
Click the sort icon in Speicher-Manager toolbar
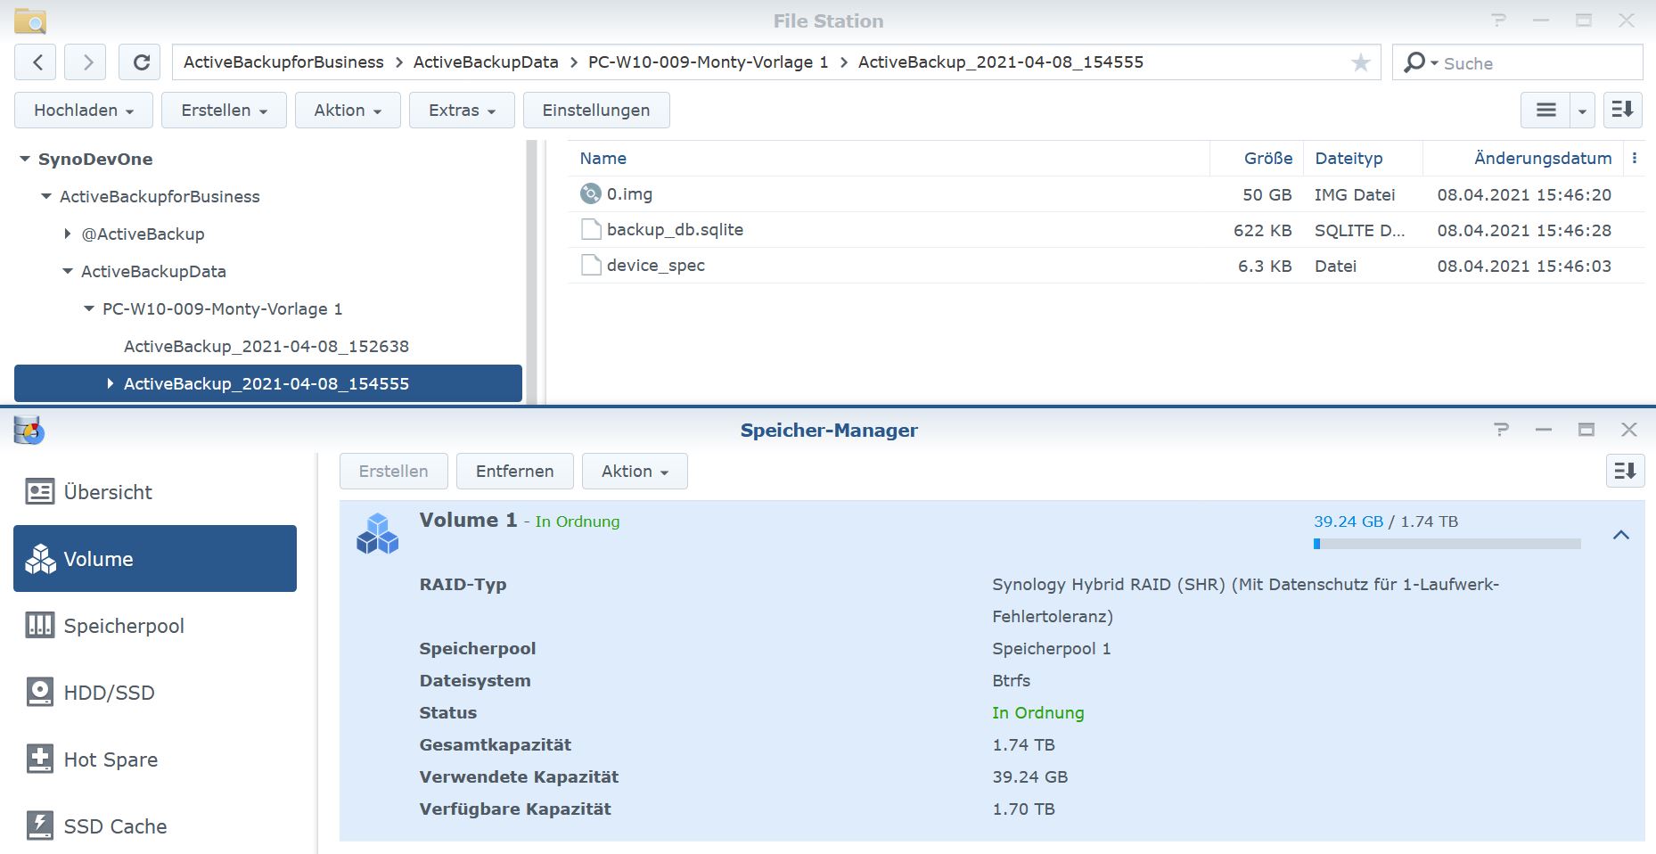coord(1625,471)
